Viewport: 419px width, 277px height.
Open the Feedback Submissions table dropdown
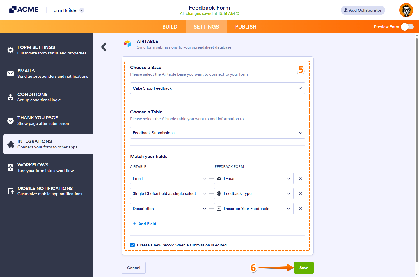[x=217, y=133]
